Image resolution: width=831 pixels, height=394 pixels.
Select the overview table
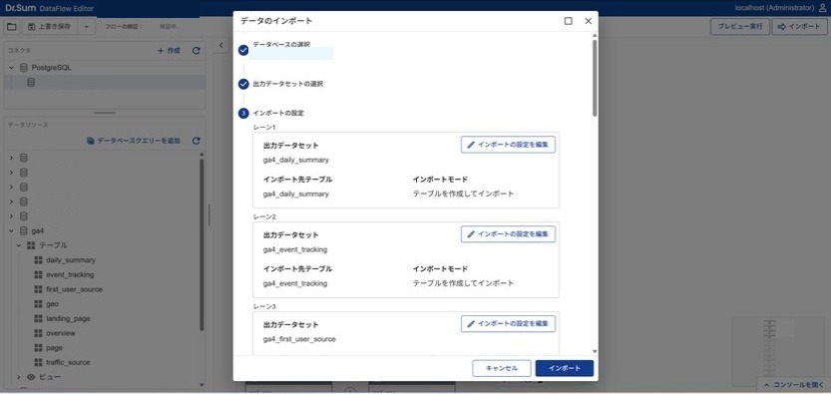(x=61, y=333)
